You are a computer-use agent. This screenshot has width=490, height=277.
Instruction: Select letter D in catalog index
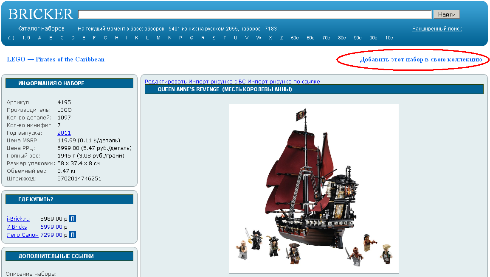click(73, 38)
